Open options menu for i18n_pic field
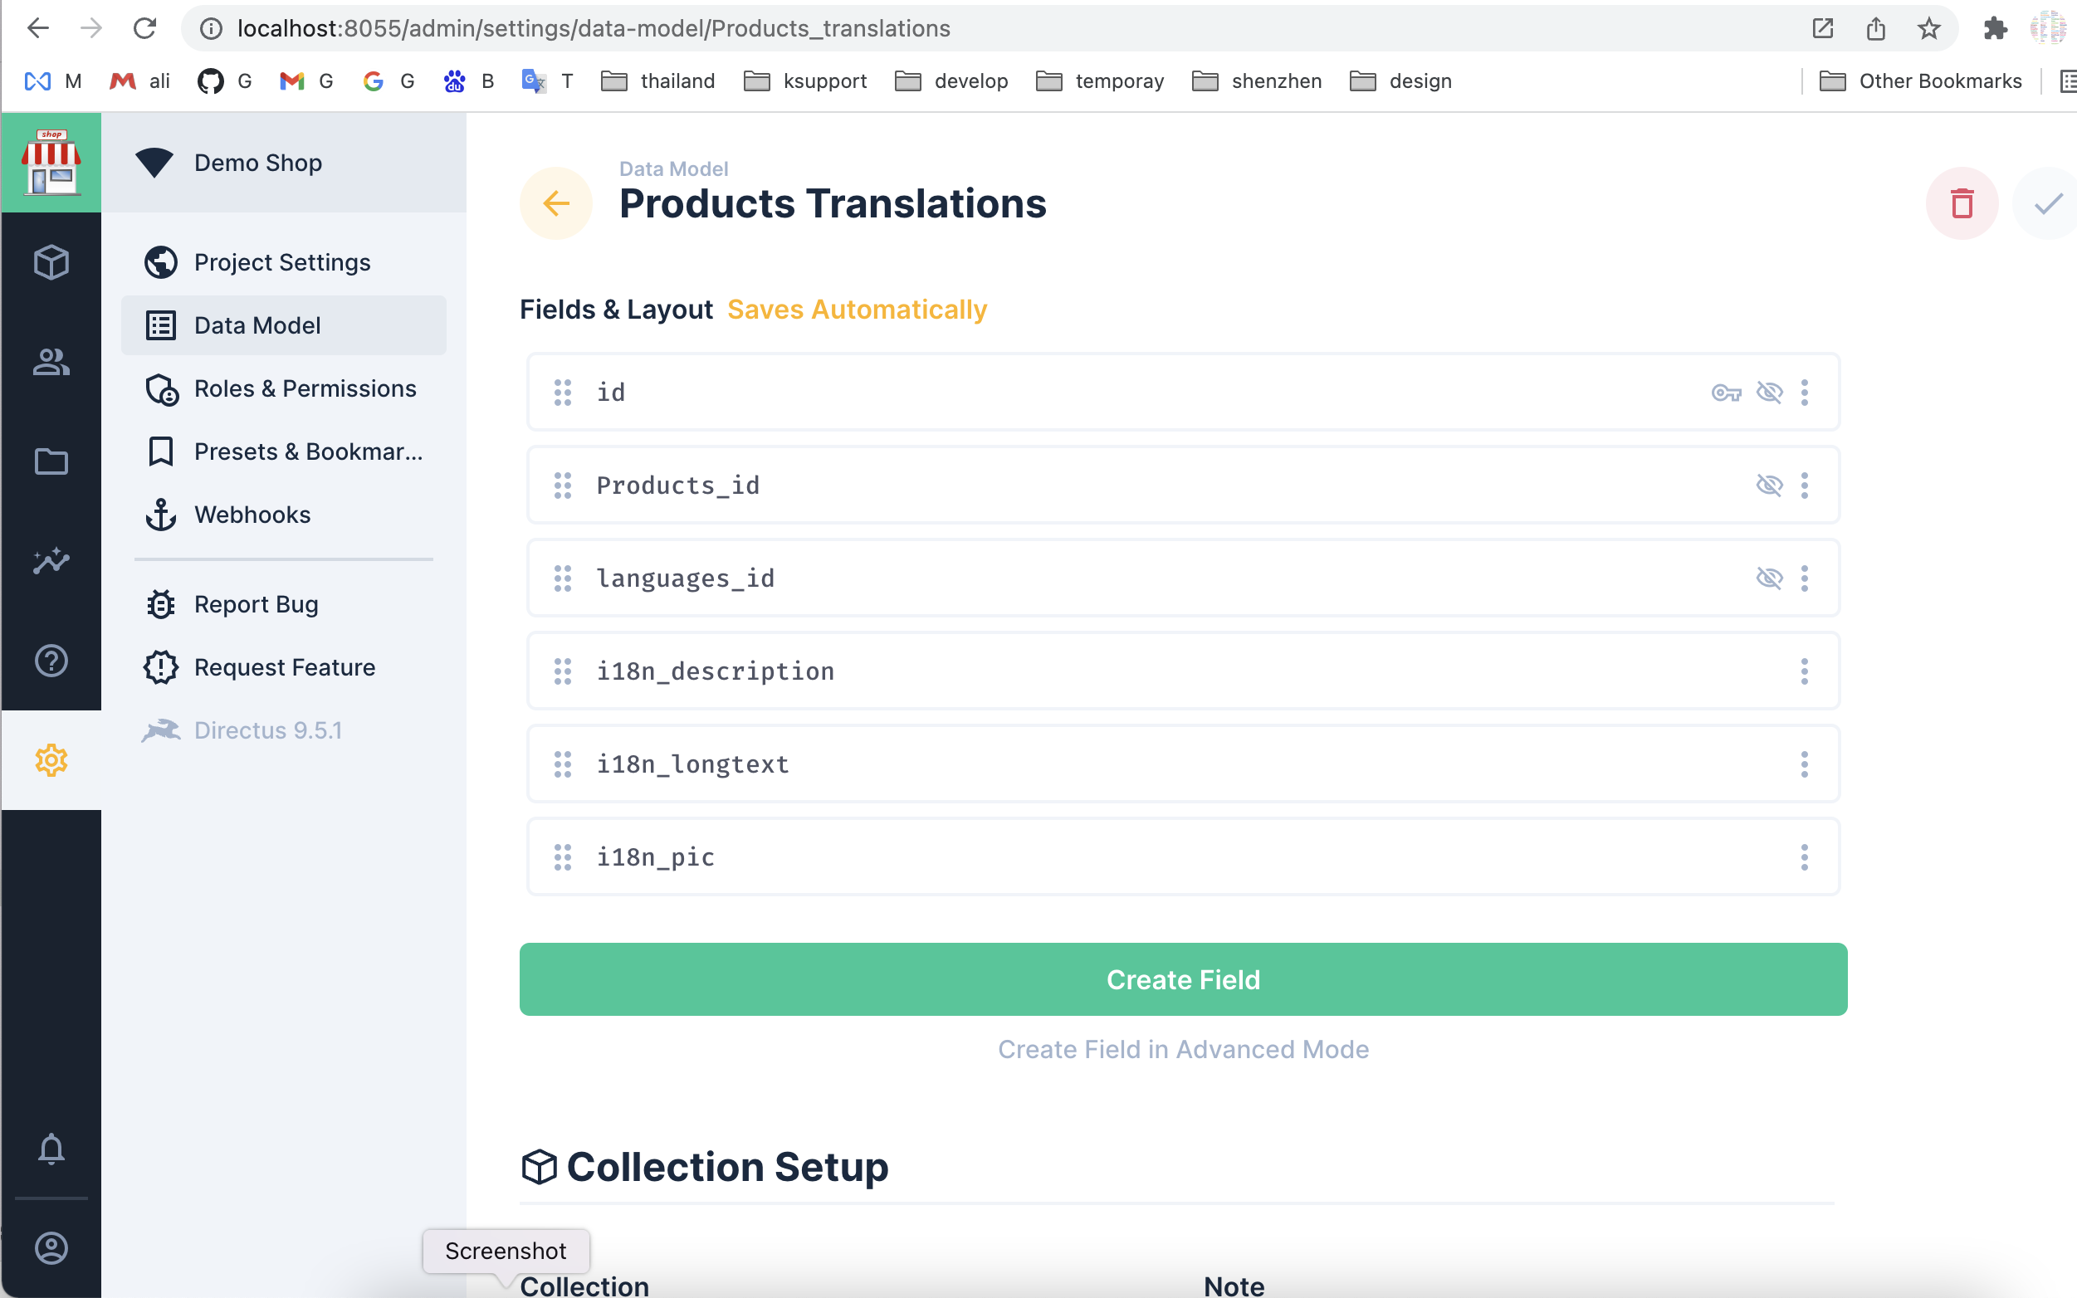The width and height of the screenshot is (2077, 1298). (x=1804, y=856)
